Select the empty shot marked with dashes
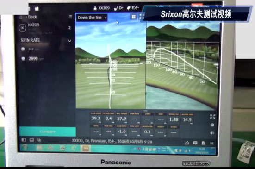This screenshot has width=255, height=169. [x=31, y=49]
